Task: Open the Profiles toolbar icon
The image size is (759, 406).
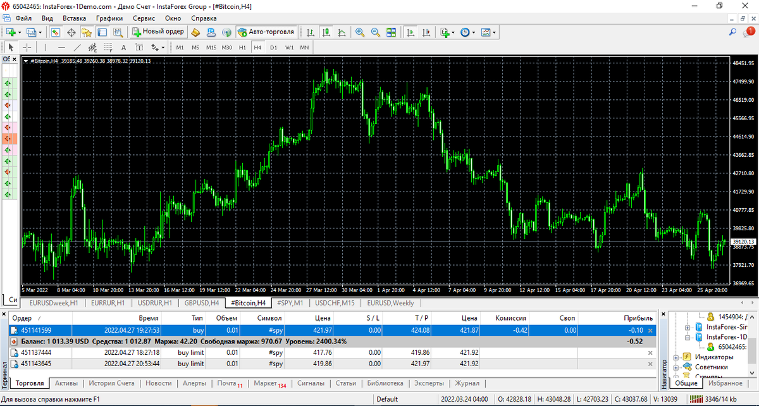Action: click(30, 32)
